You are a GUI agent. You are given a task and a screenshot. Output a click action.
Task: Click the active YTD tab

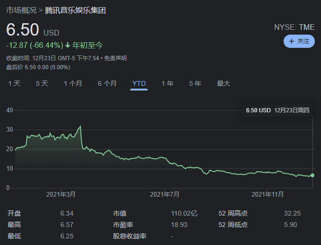click(x=139, y=83)
